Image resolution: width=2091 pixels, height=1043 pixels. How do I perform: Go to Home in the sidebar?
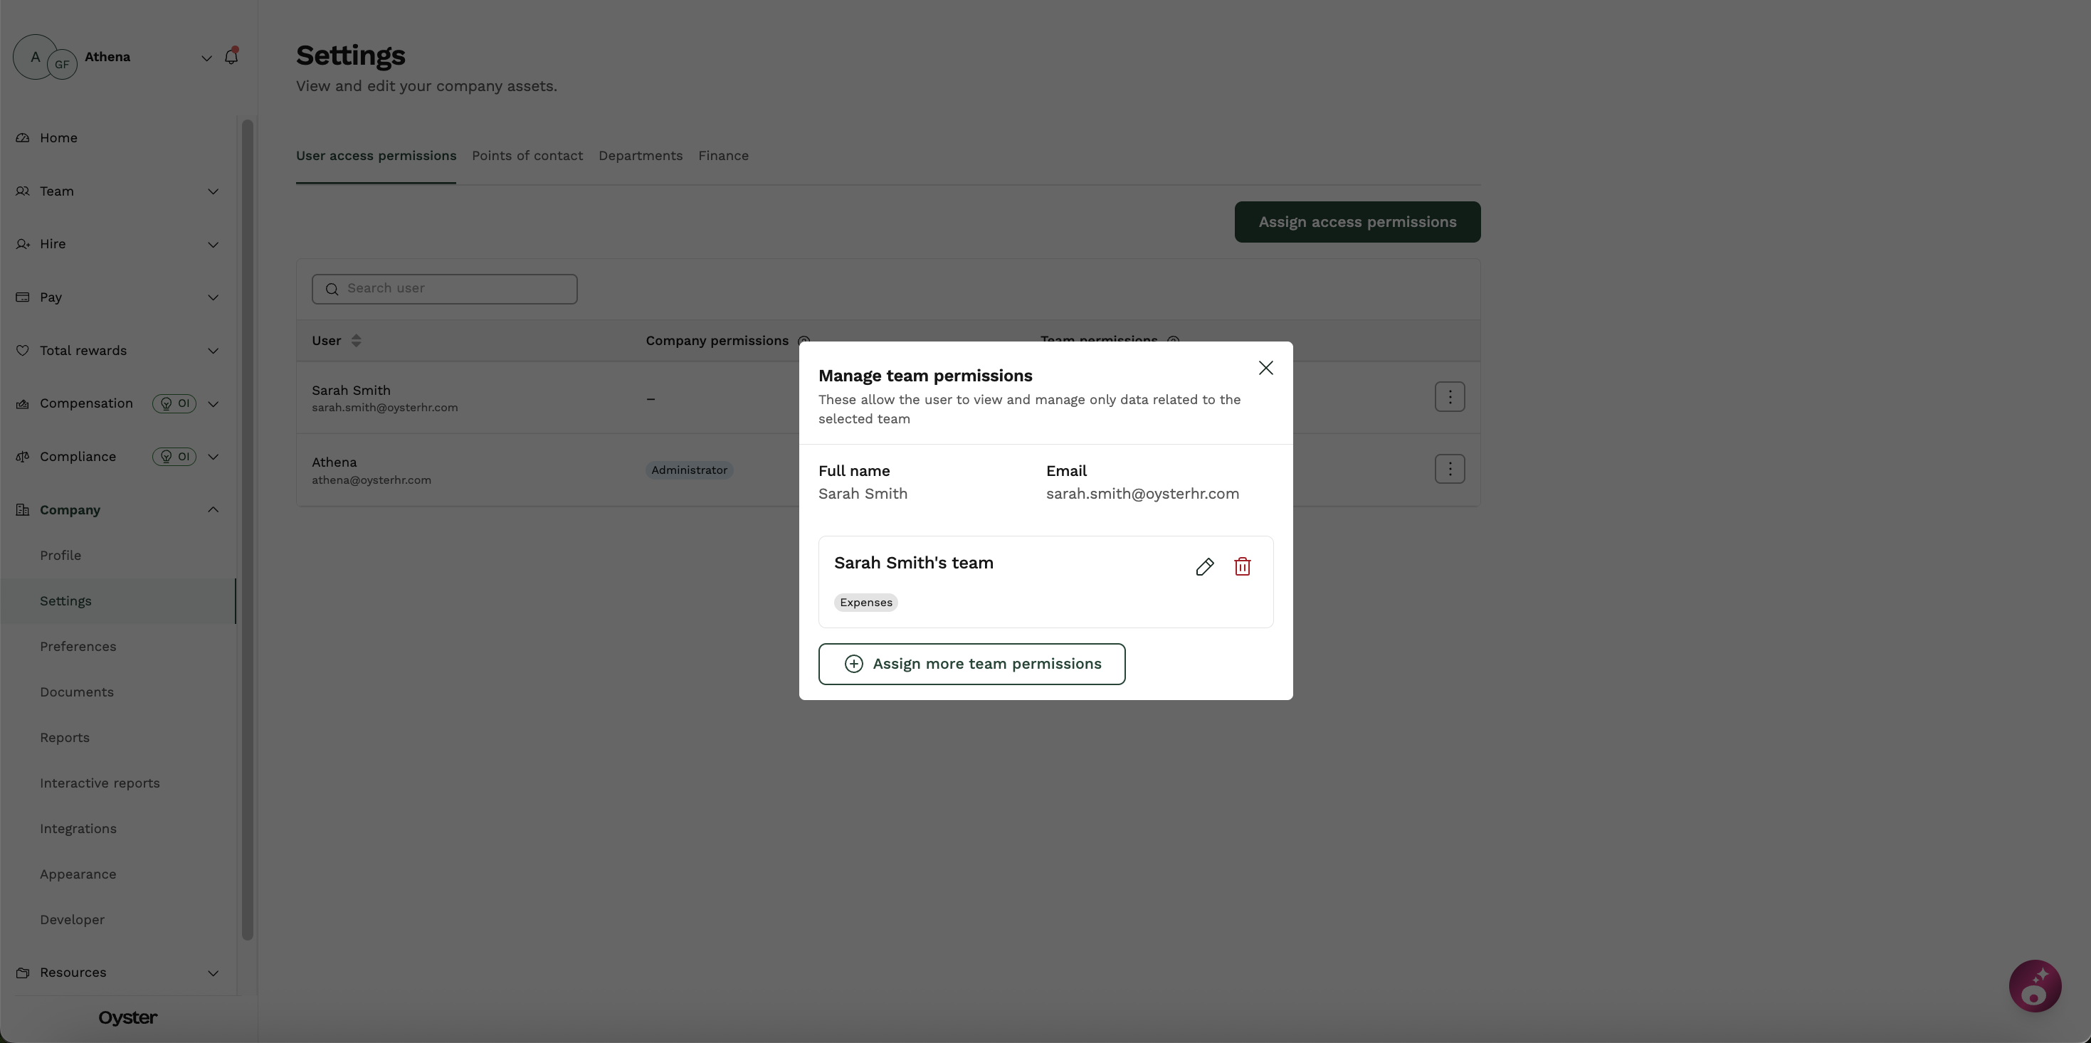tap(58, 138)
